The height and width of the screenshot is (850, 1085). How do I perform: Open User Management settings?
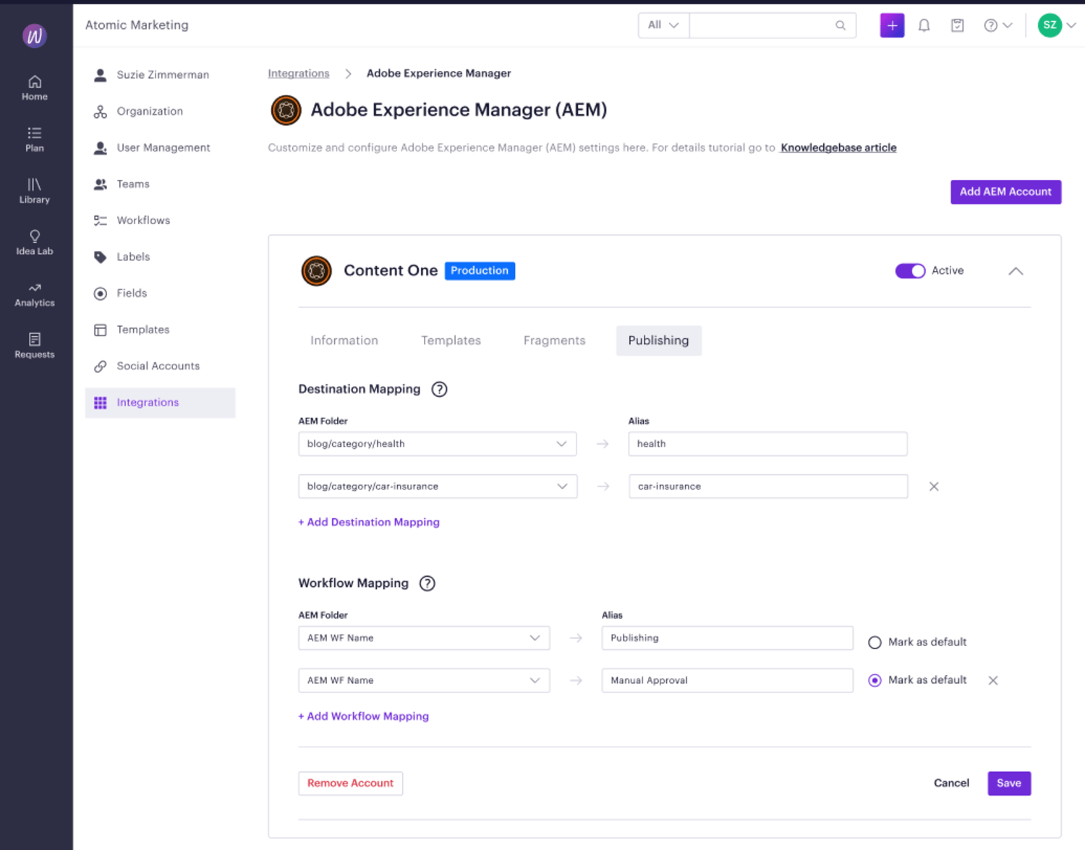tap(160, 147)
